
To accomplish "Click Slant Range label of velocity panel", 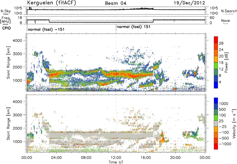I will click(8, 123).
